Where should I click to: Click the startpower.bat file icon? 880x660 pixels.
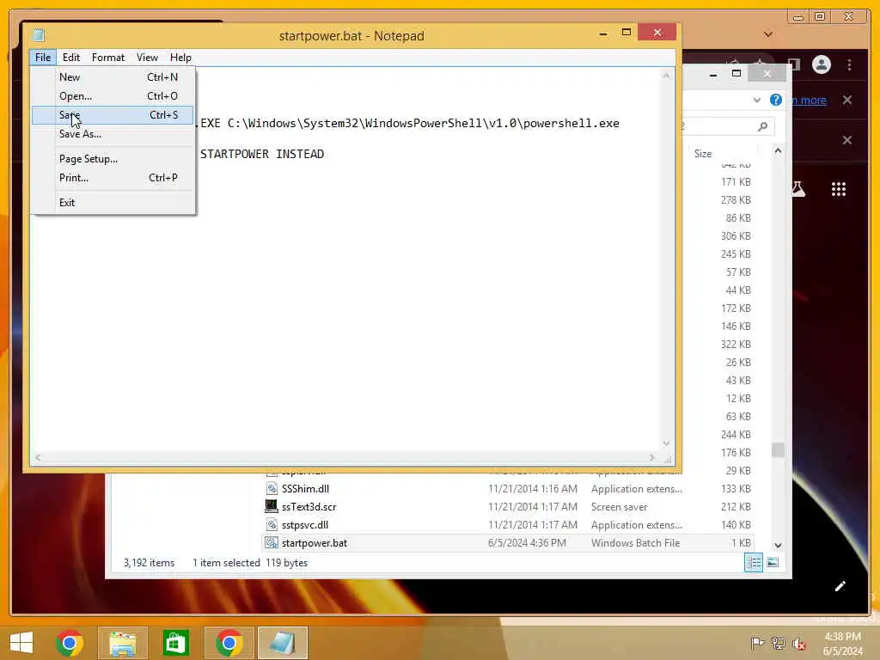pyautogui.click(x=271, y=543)
